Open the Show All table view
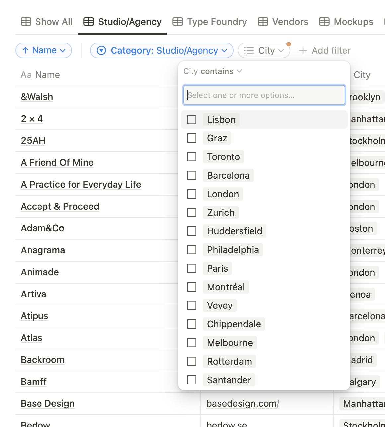 coord(46,22)
